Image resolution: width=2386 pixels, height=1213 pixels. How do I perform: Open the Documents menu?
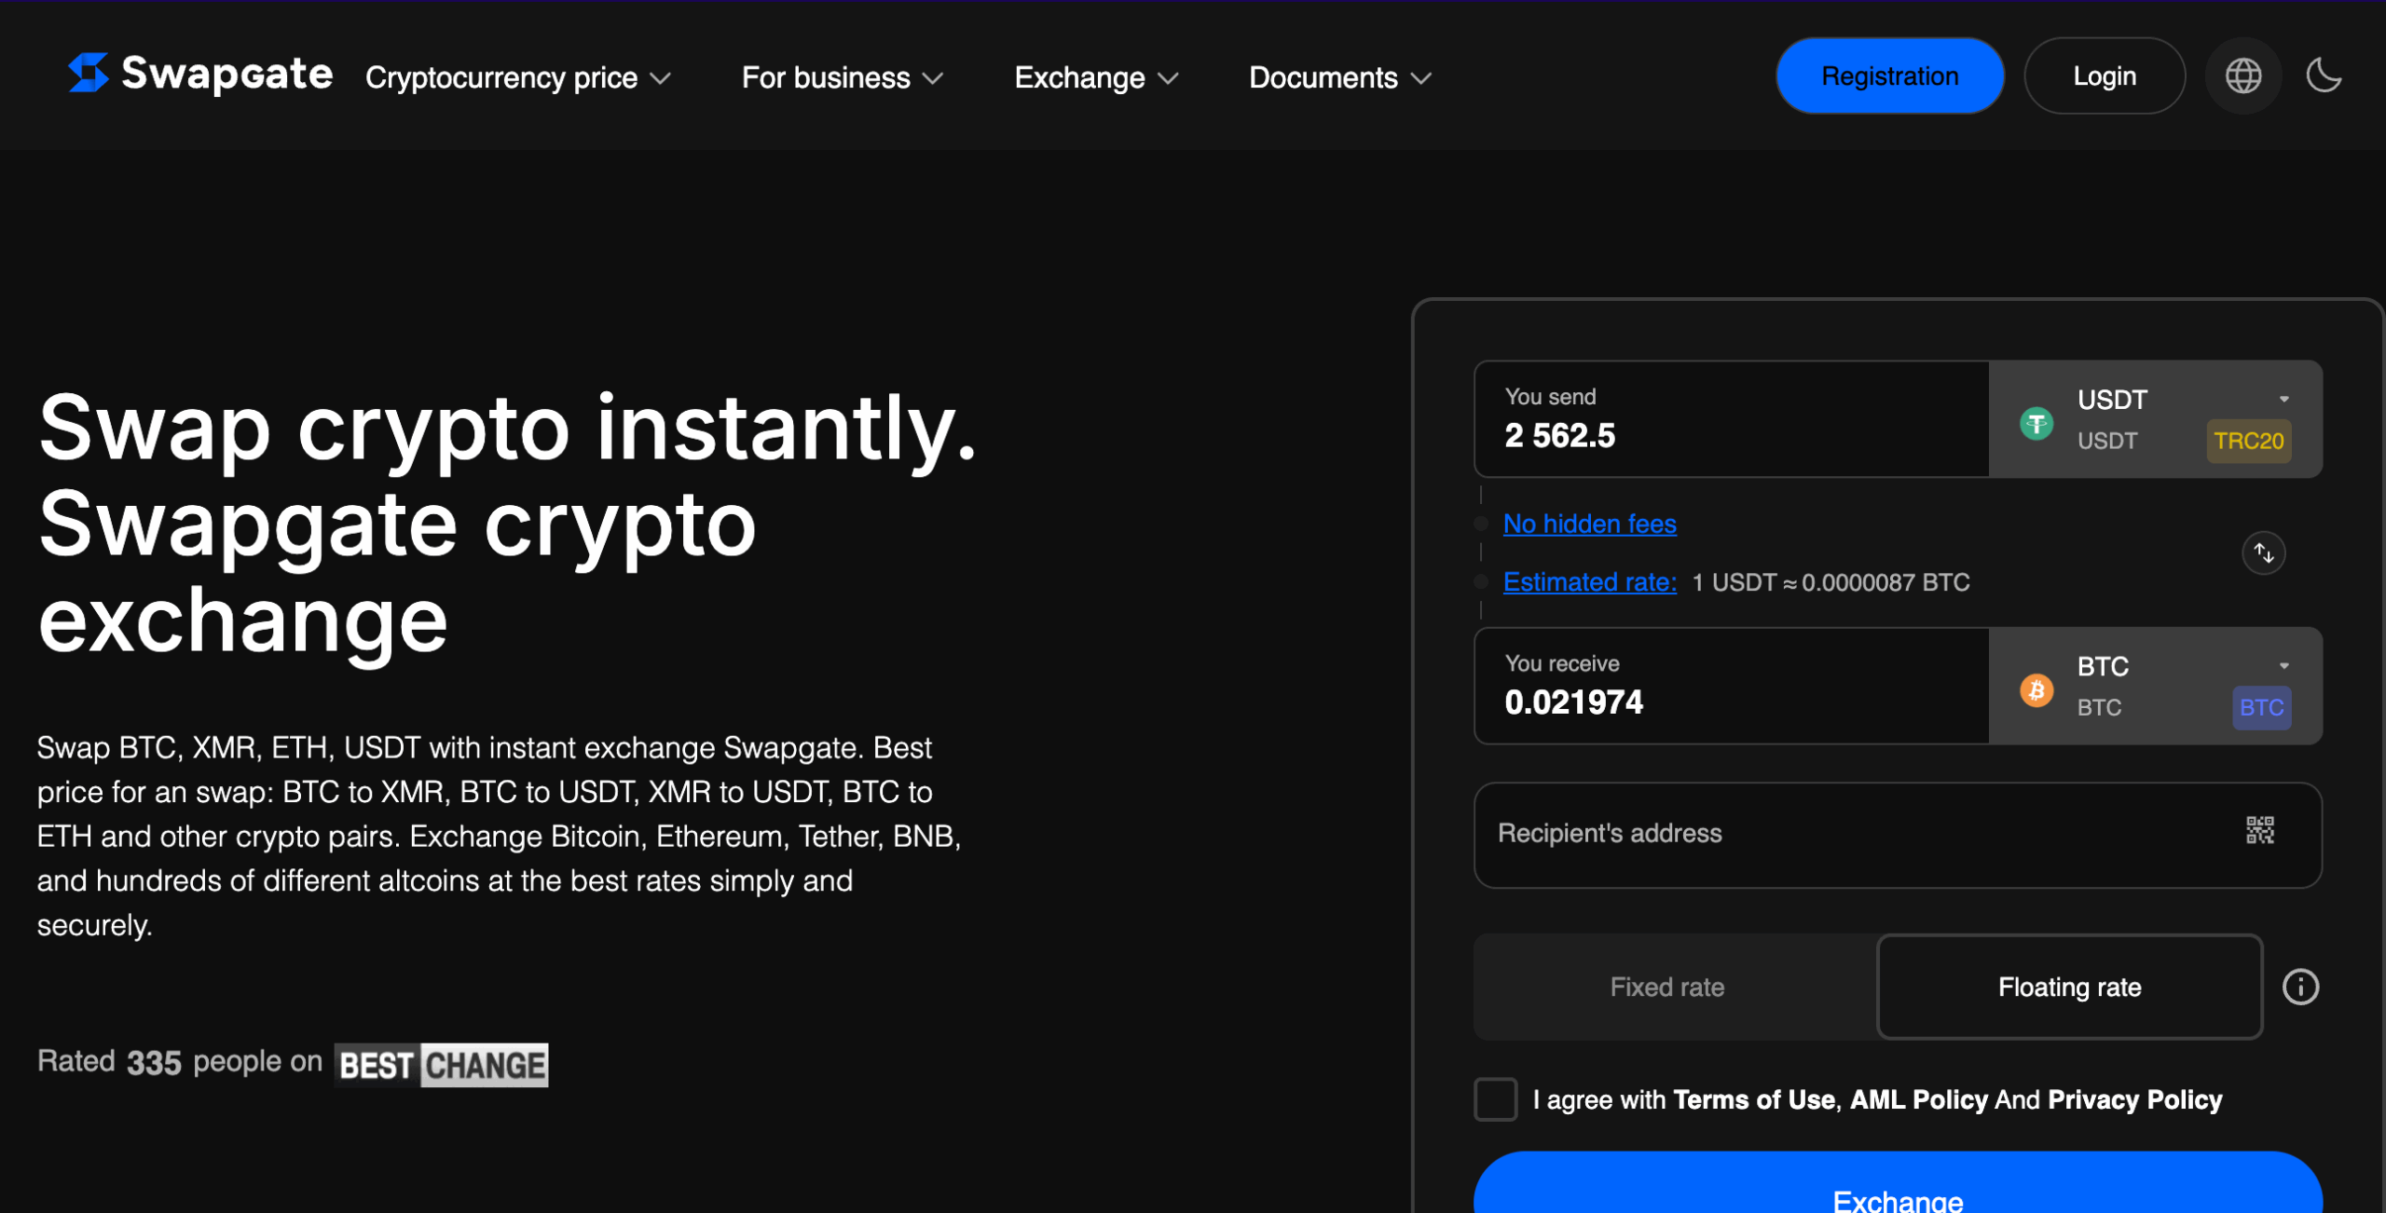click(x=1340, y=77)
